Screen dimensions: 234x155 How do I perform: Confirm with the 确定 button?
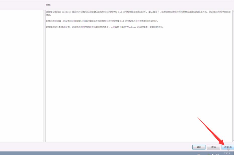click(x=199, y=147)
